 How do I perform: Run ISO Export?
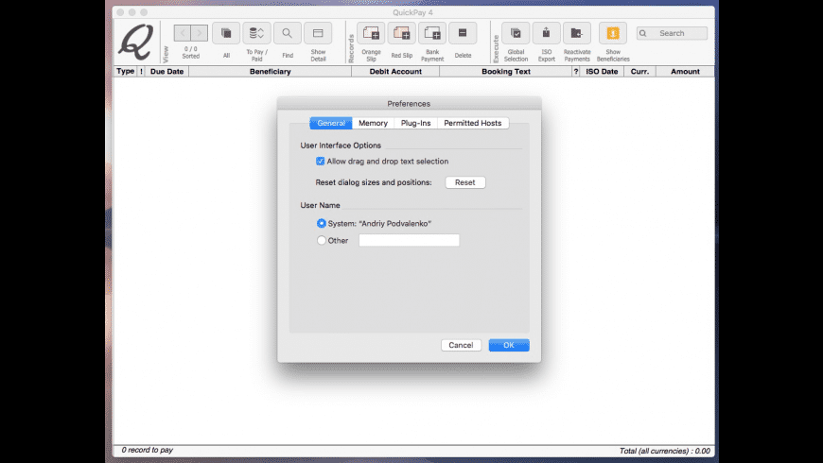click(547, 33)
